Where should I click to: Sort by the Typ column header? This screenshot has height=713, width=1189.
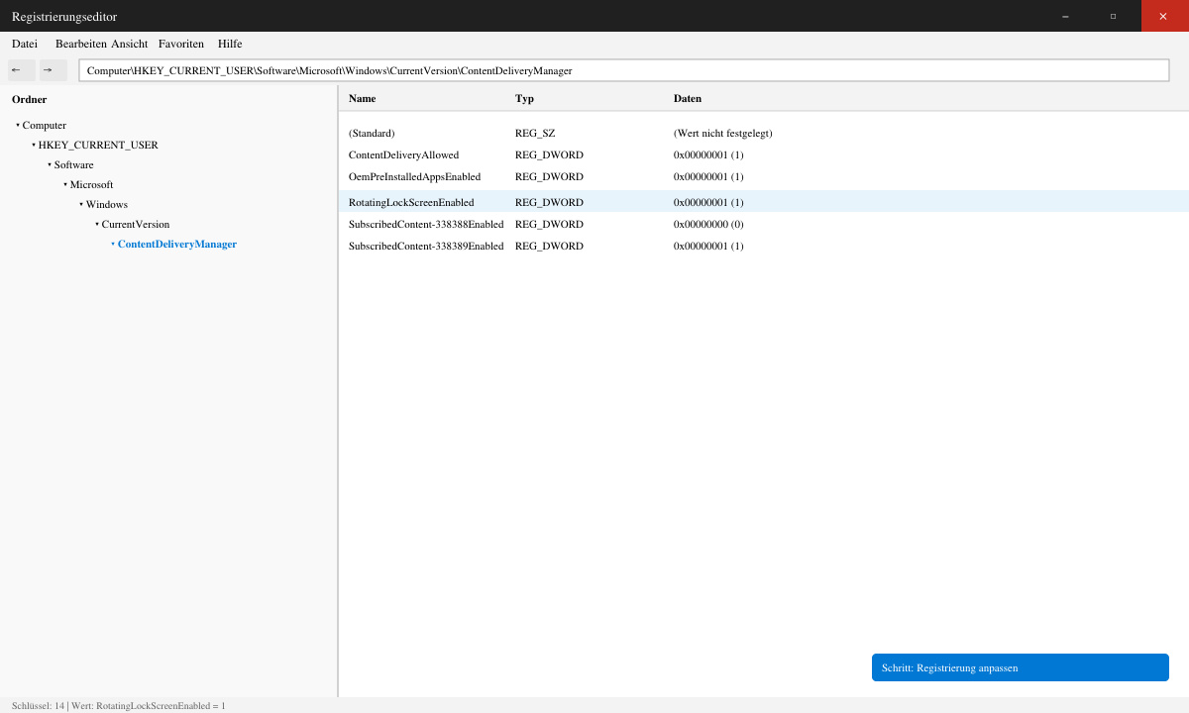[x=524, y=98]
